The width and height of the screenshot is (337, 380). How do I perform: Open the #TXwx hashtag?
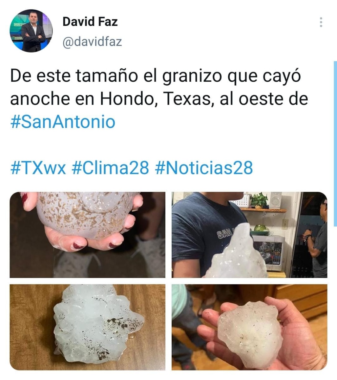38,168
